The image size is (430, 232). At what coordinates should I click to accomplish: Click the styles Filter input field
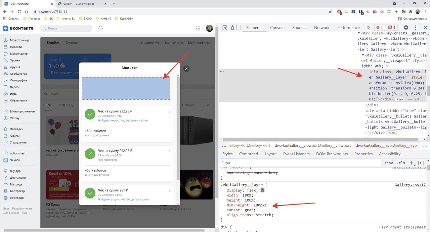(301, 163)
